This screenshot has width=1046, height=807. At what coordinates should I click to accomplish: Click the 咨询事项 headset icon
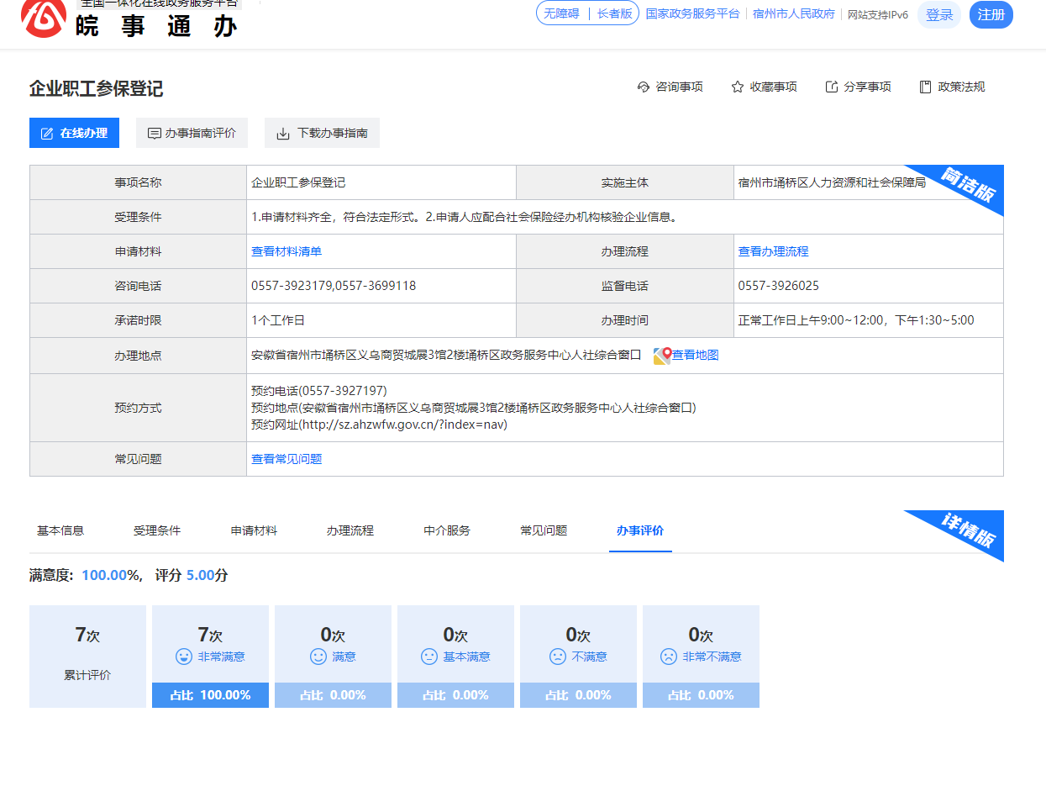point(644,87)
